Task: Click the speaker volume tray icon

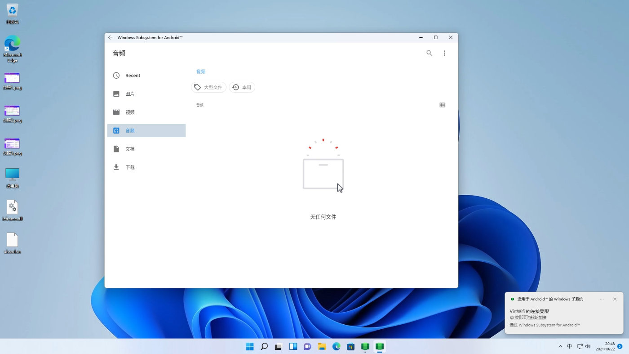Action: click(x=588, y=346)
